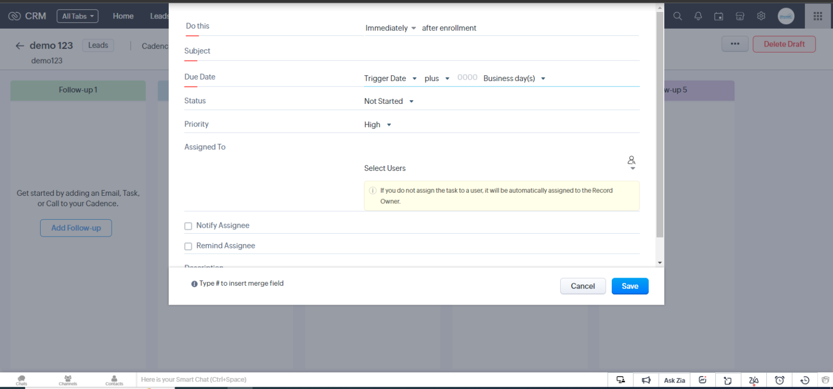Click the alarm clock reminders icon
The width and height of the screenshot is (833, 389).
pyautogui.click(x=779, y=380)
